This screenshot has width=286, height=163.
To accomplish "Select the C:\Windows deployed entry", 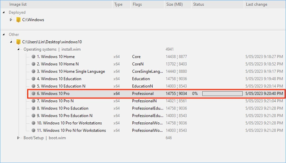I will (x=33, y=20).
